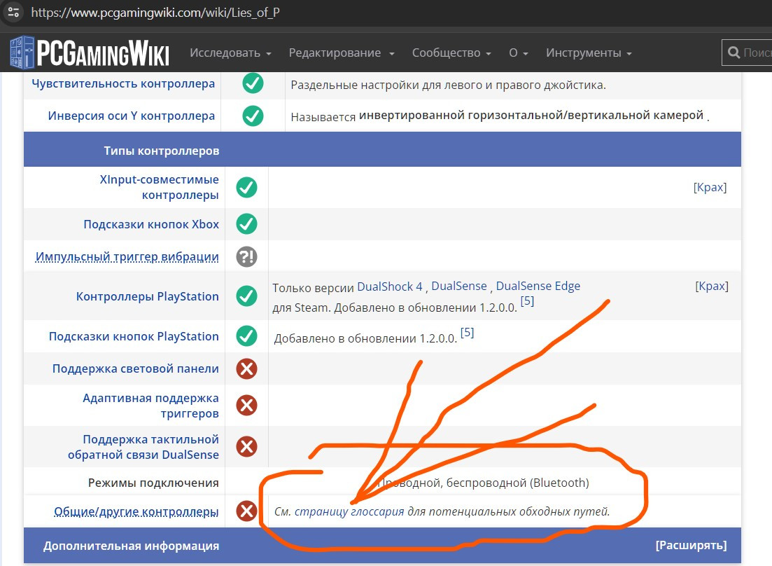Open the Инструменты menu

pos(589,53)
